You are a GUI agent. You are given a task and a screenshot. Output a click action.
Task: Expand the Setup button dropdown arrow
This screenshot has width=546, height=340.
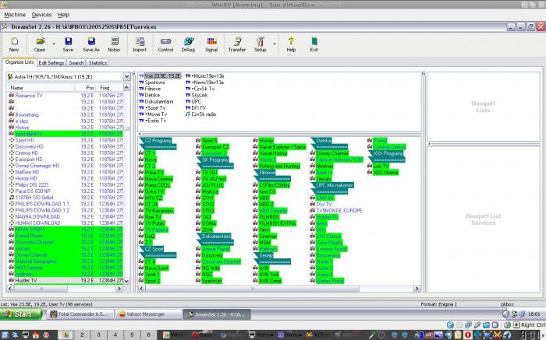[275, 44]
